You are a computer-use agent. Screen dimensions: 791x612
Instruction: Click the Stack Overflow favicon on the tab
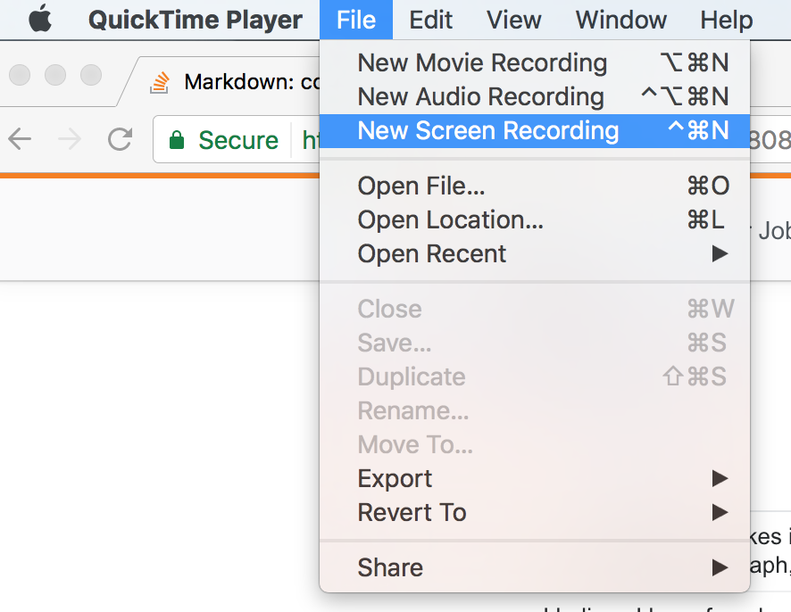(159, 82)
